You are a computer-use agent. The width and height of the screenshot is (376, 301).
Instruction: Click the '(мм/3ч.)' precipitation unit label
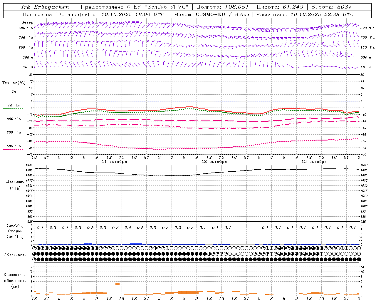pyautogui.click(x=15, y=225)
